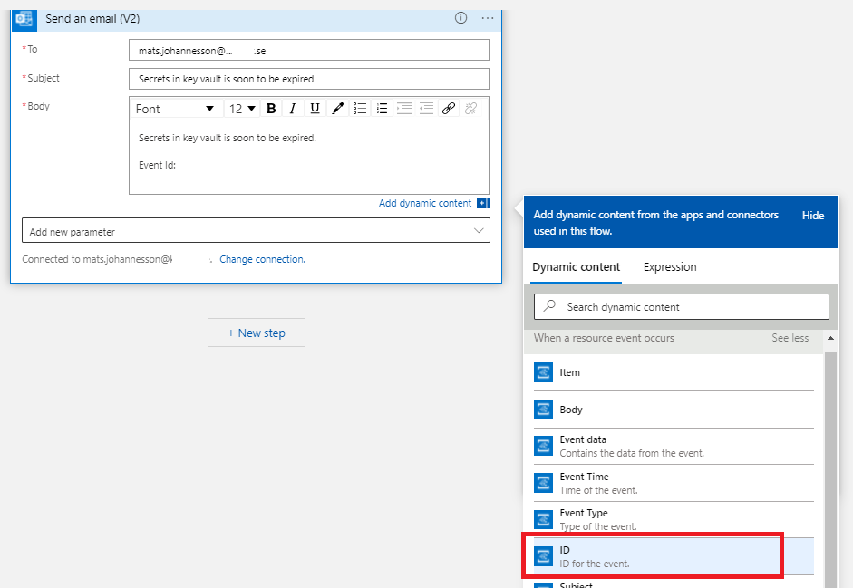Switch to the Expression tab
The width and height of the screenshot is (853, 588).
[670, 267]
